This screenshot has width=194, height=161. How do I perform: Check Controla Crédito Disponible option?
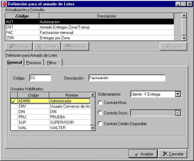(x=100, y=123)
